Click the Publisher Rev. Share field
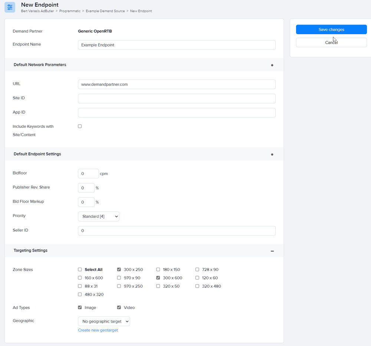The image size is (371, 346). [x=86, y=188]
